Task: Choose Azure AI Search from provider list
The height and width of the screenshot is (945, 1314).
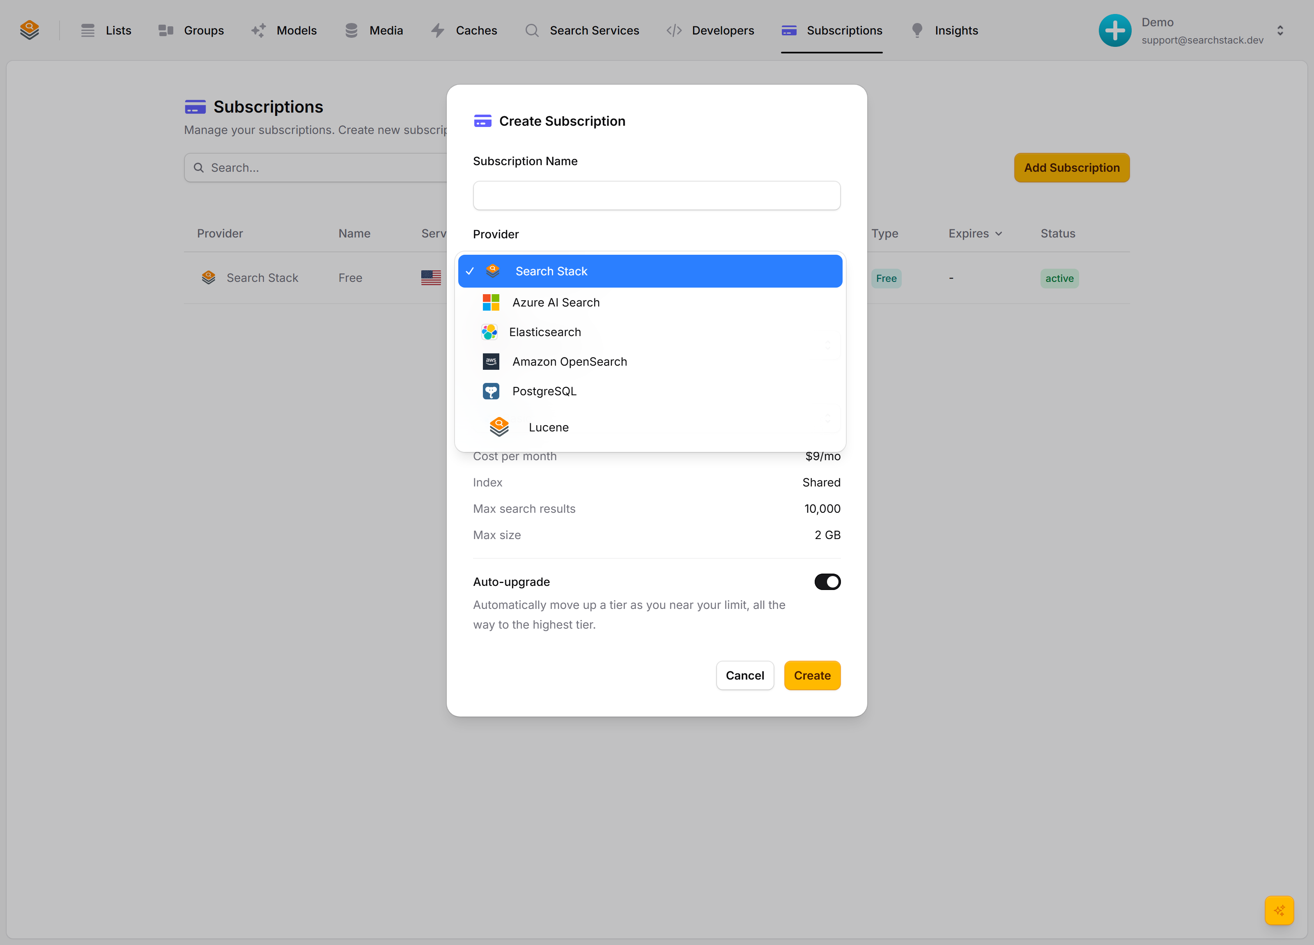Action: 650,302
